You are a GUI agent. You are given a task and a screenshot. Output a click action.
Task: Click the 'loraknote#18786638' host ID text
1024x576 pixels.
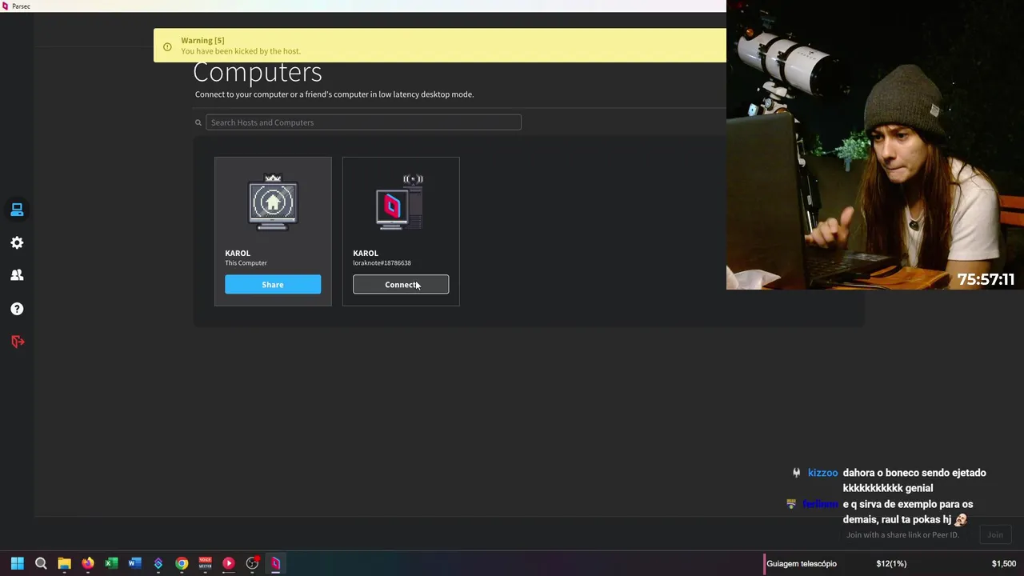pos(382,263)
